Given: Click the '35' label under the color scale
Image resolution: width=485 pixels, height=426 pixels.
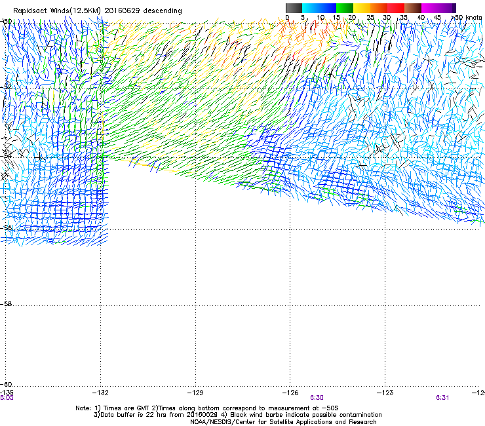Looking at the screenshot, I should [x=404, y=18].
